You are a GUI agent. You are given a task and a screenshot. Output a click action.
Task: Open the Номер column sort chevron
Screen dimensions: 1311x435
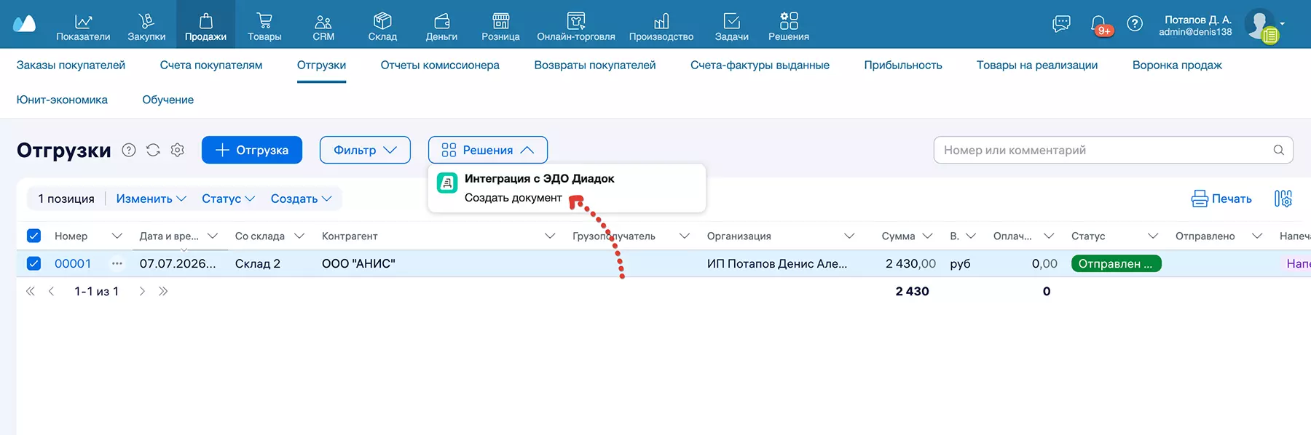[117, 236]
